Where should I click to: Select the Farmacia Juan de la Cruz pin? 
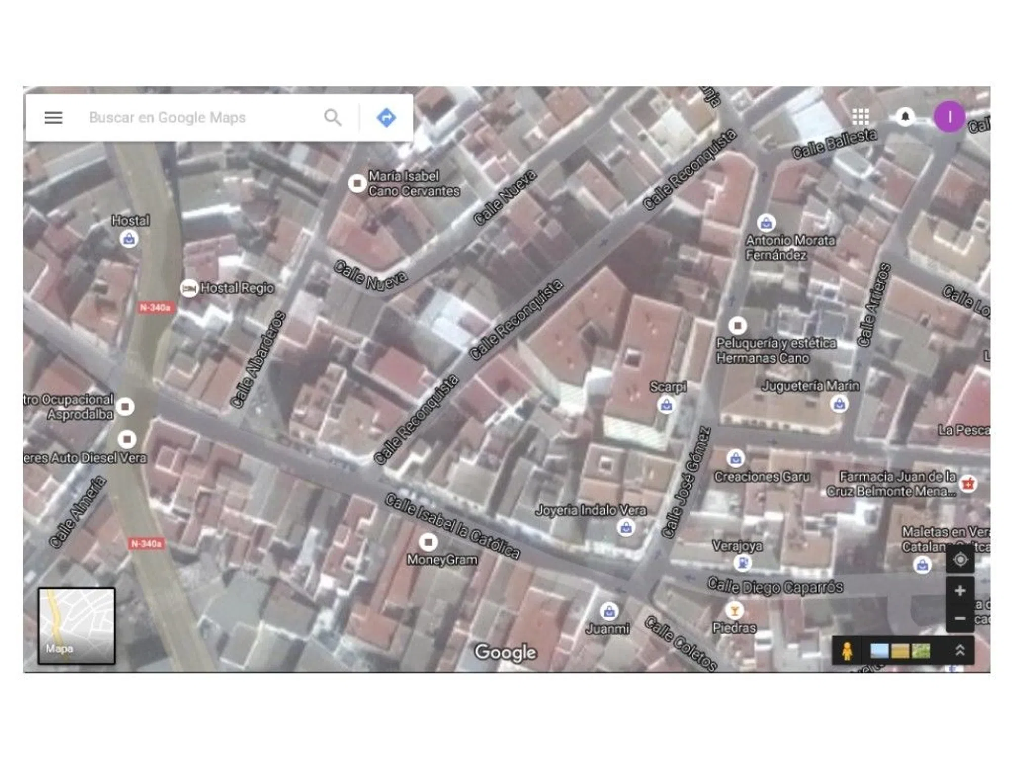point(967,484)
